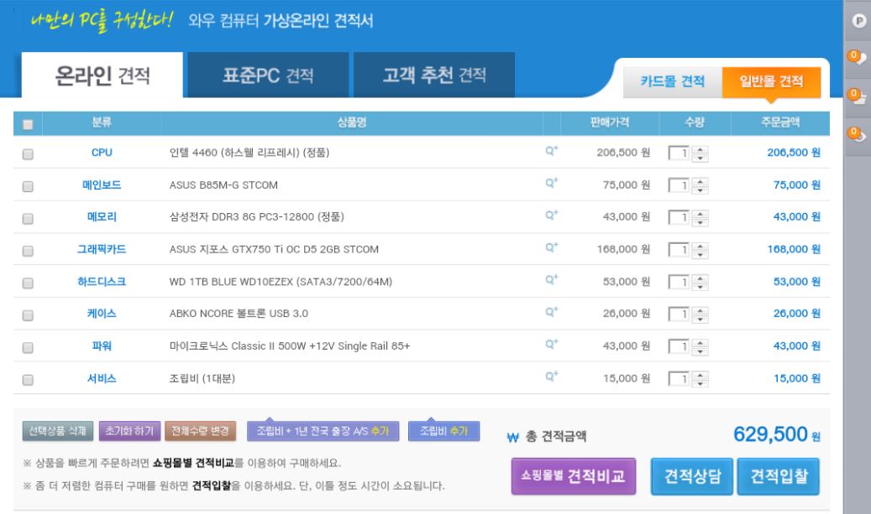
Task: Check the CPU row checkbox
Action: coord(28,154)
